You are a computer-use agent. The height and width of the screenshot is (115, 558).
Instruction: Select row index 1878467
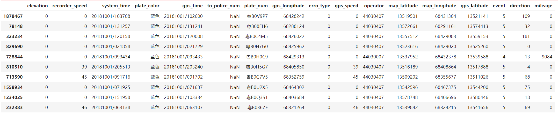tap(13, 16)
